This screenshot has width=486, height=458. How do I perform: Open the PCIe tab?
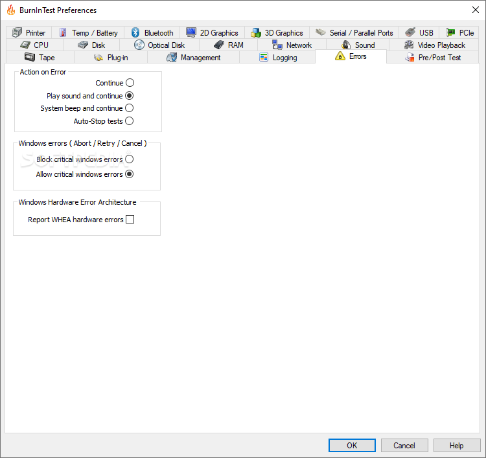459,32
